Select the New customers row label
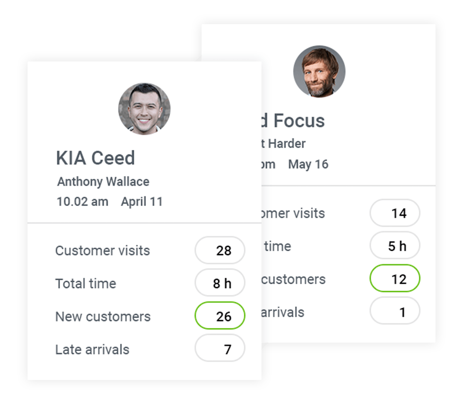Viewport: 467px width, 410px height. click(x=103, y=317)
